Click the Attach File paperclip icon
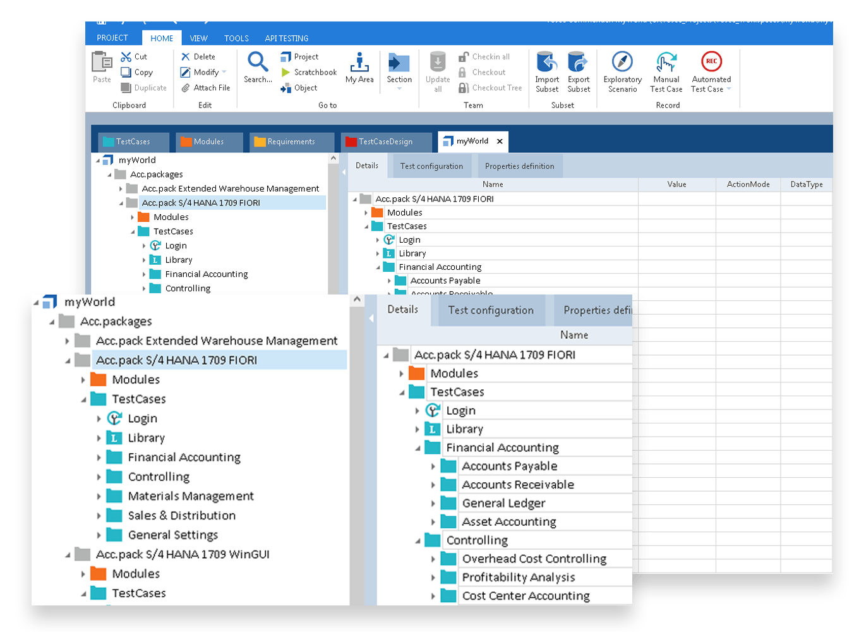859x632 pixels. [x=186, y=88]
